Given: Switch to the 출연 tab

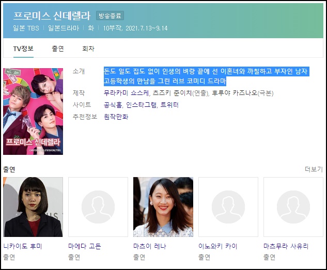Looking at the screenshot, I should 58,49.
